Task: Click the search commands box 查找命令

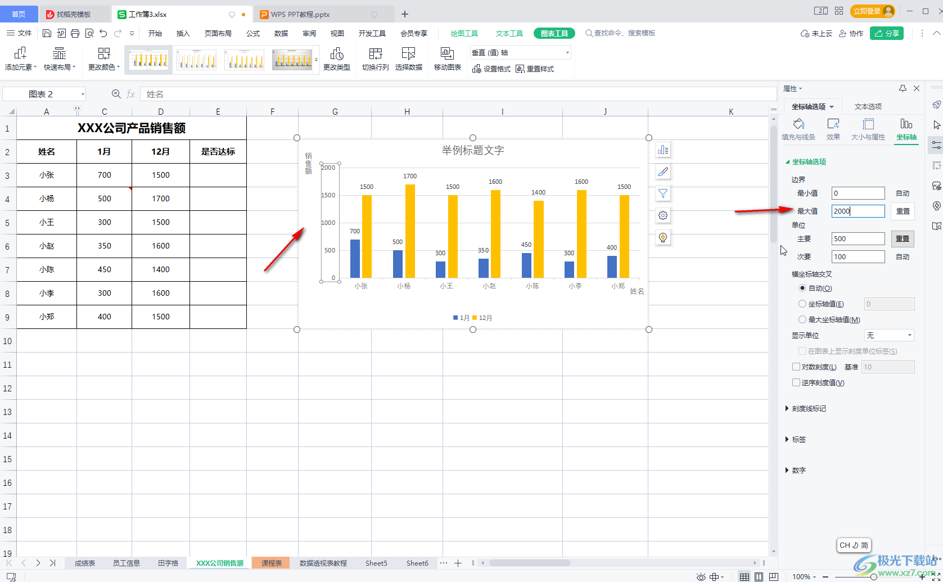Action: (x=620, y=33)
